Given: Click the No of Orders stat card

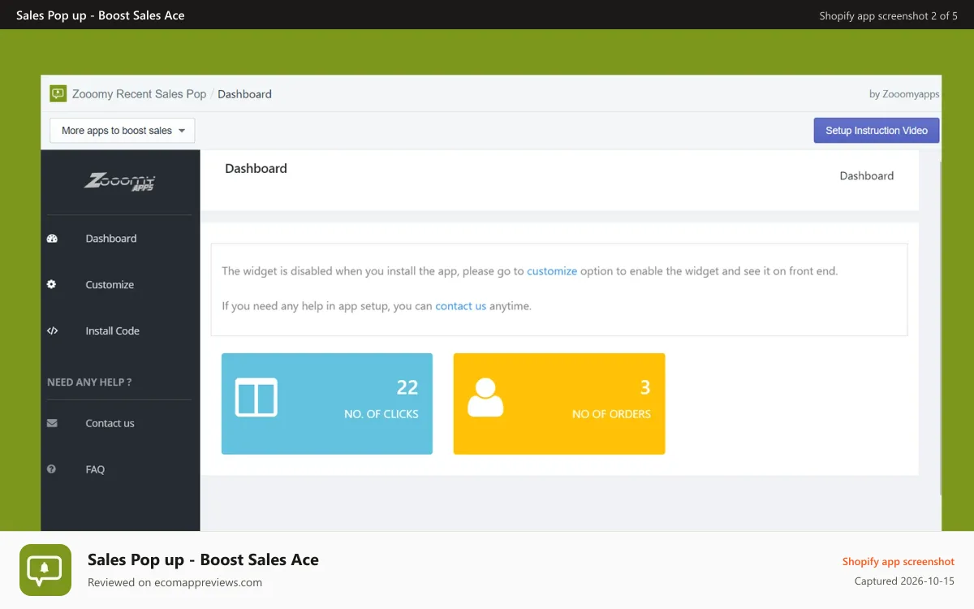Looking at the screenshot, I should (x=559, y=404).
